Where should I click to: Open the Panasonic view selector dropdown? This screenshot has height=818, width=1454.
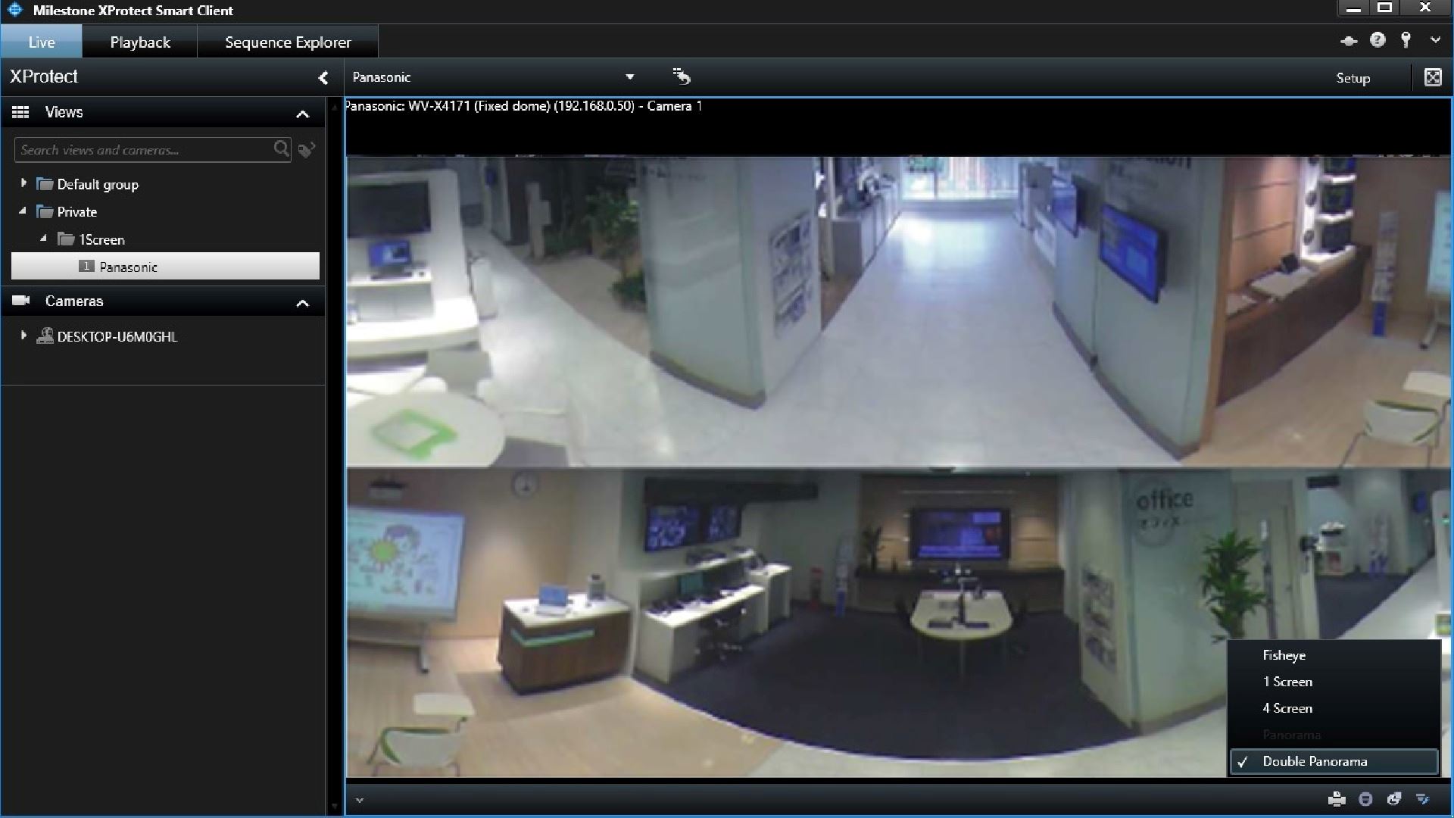(629, 77)
